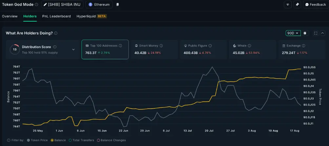The height and width of the screenshot is (146, 329).
Task: Open Distribution Score info icon
Action: [54, 47]
